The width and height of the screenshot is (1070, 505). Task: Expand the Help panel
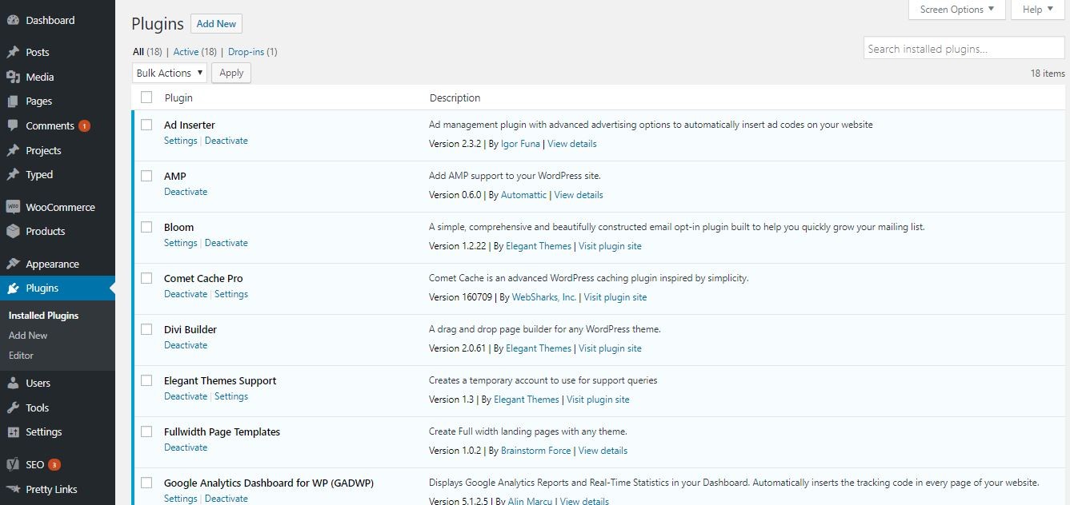click(1038, 10)
